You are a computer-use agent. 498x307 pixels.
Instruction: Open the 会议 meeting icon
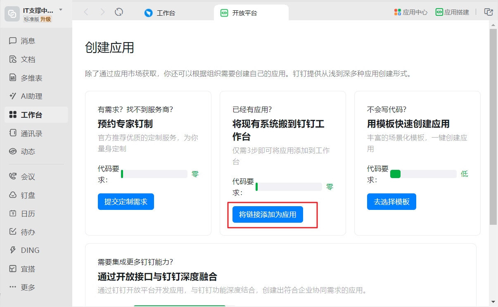(13, 177)
